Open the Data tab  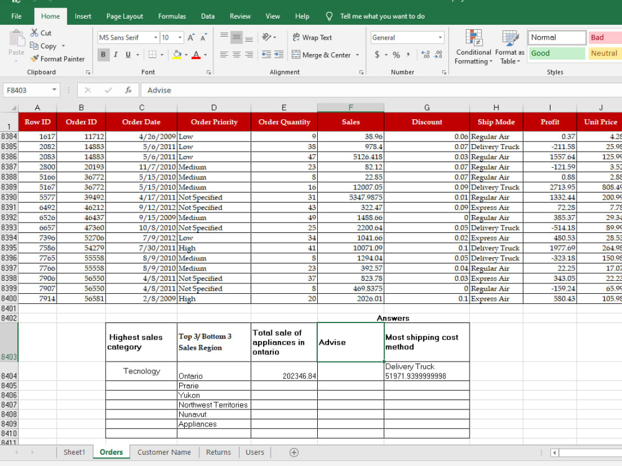coord(208,16)
